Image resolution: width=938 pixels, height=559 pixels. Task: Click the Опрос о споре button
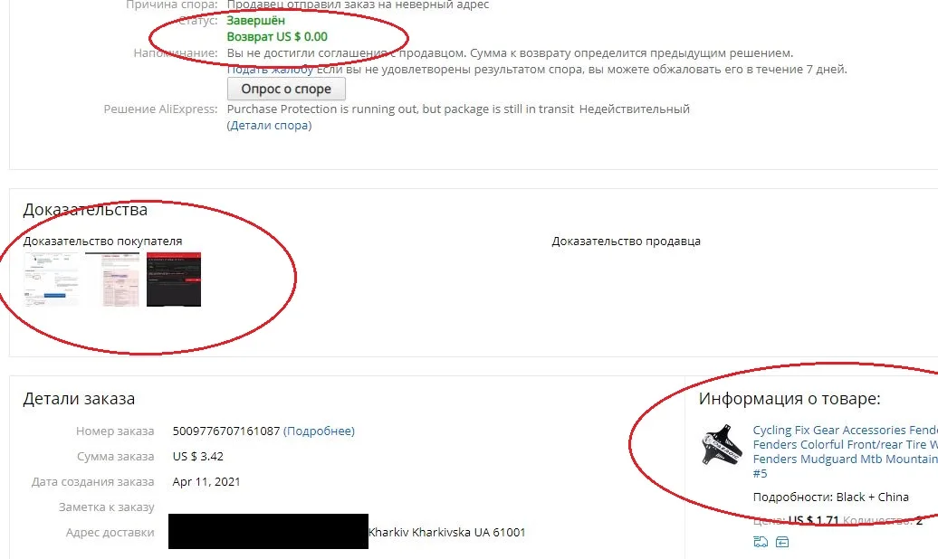click(286, 89)
